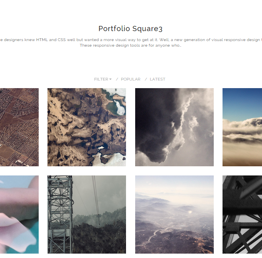Click the portfolio description paragraph text

[130, 43]
